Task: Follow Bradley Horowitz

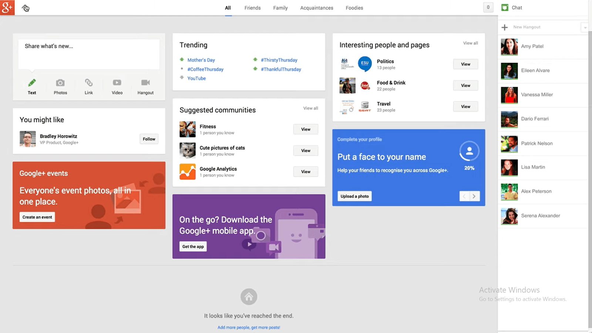Action: click(149, 139)
